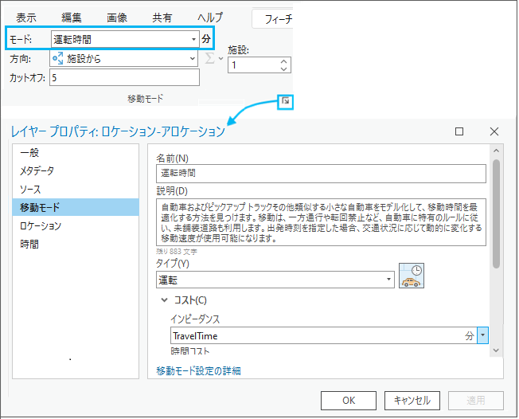Click the accumulate attributes sigma icon
519x419 pixels.
click(211, 59)
